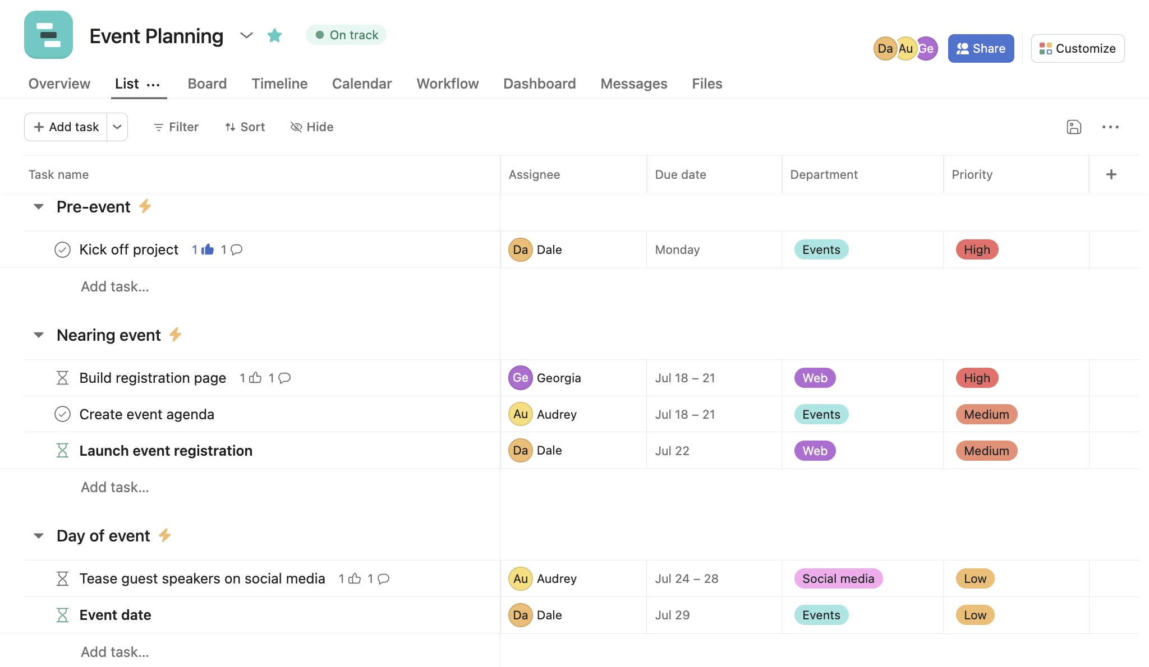This screenshot has height=667, width=1149.
Task: Click the overflow menu icon top right
Action: coord(1111,126)
